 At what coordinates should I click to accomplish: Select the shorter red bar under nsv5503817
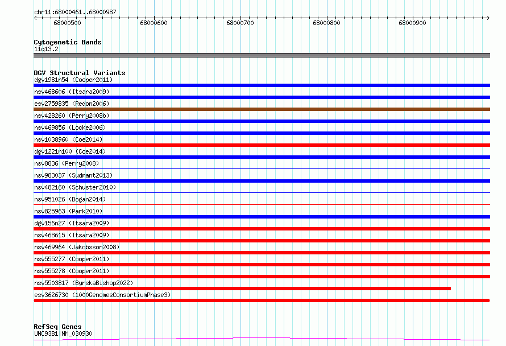coord(242,289)
